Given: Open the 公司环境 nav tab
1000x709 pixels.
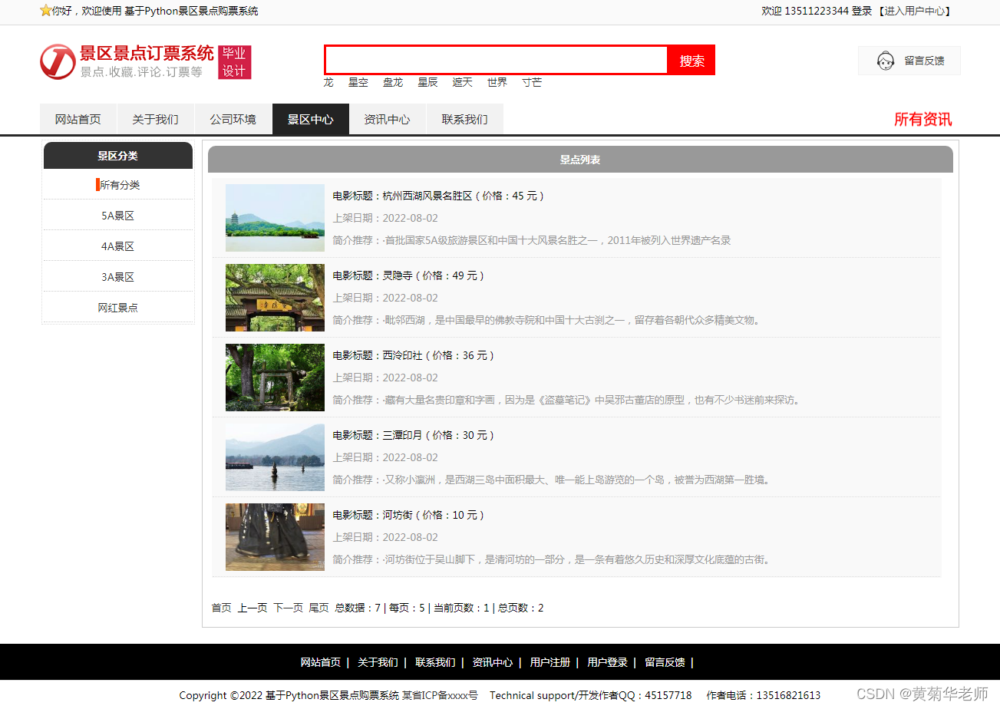Looking at the screenshot, I should click(233, 119).
